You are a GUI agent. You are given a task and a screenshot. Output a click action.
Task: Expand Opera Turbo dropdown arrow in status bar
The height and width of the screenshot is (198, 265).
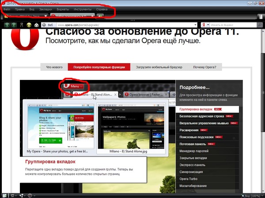(34, 196)
